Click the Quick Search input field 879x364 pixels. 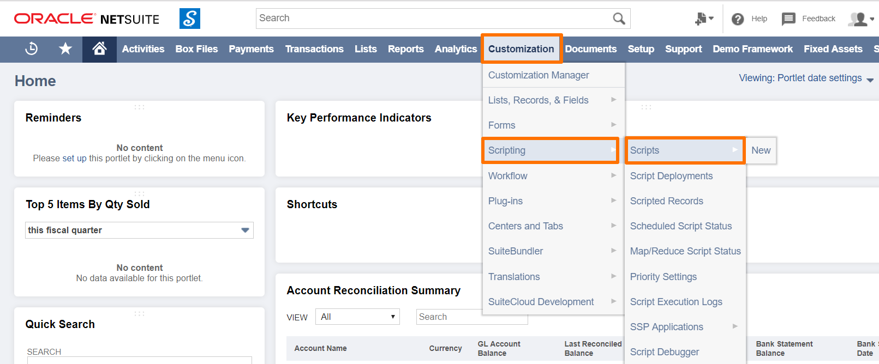pos(140,360)
